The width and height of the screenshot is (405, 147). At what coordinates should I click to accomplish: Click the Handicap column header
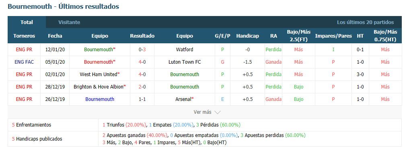247,36
